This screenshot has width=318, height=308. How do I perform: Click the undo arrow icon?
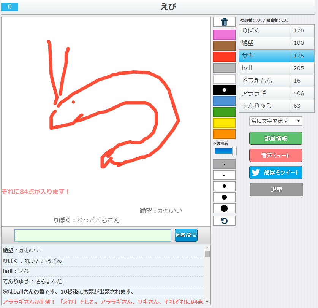click(224, 221)
